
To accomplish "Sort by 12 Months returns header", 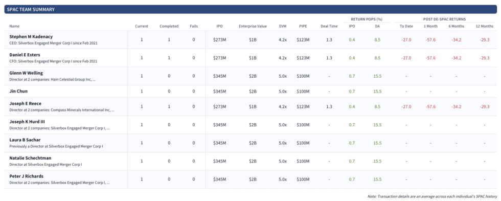I will (x=485, y=26).
